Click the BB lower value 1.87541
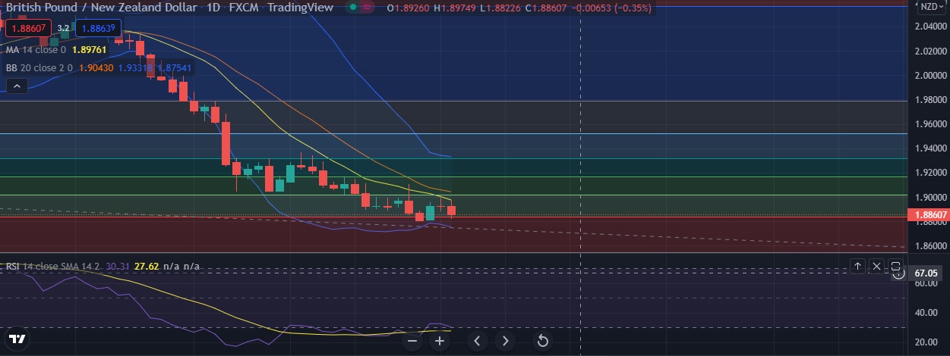 coord(174,67)
